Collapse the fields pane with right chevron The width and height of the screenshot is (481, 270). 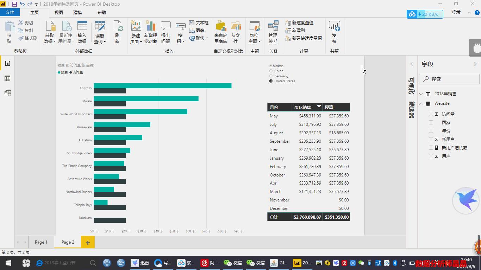[x=475, y=64]
